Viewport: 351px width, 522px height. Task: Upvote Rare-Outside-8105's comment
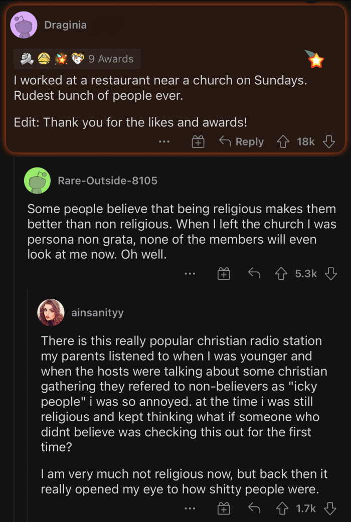[281, 274]
